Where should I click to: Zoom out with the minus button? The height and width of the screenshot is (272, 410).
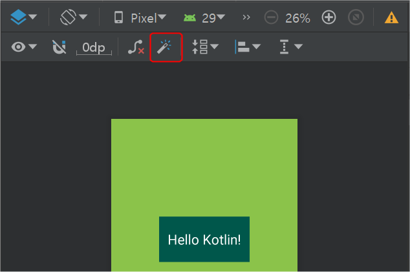coord(271,17)
